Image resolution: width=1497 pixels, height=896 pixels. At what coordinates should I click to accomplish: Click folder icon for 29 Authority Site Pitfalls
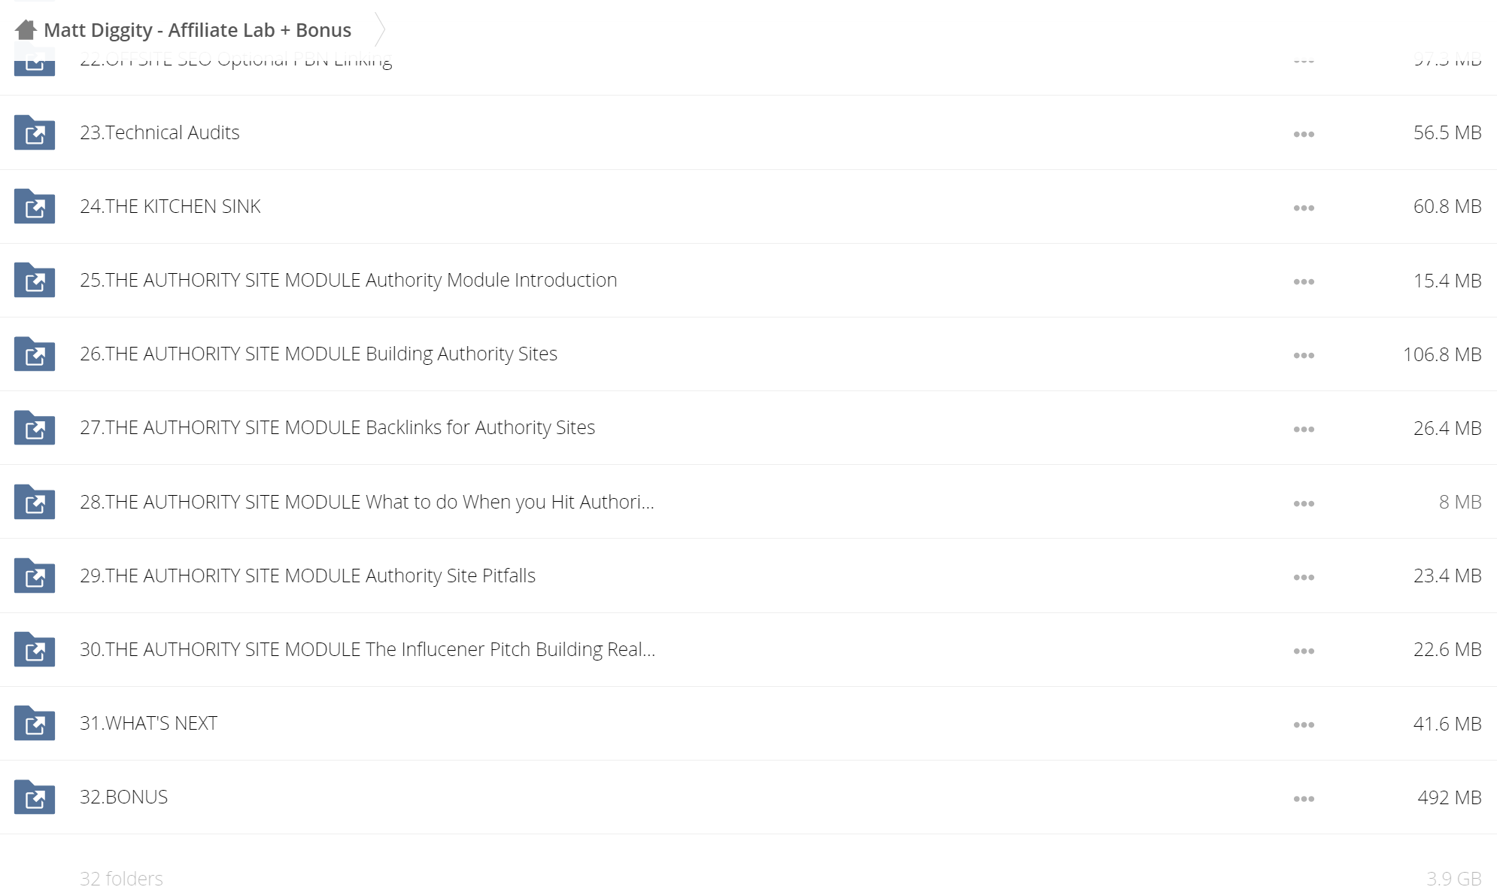click(35, 576)
